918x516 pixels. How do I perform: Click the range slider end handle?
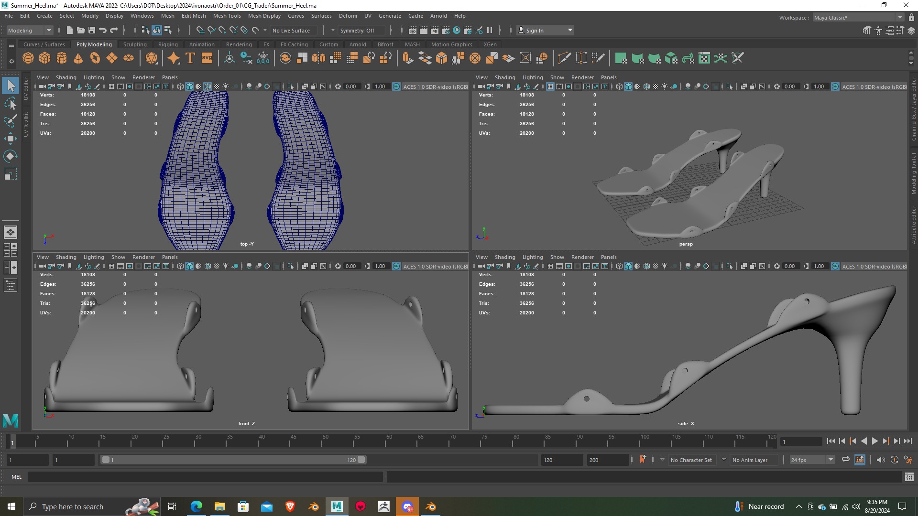pos(361,460)
